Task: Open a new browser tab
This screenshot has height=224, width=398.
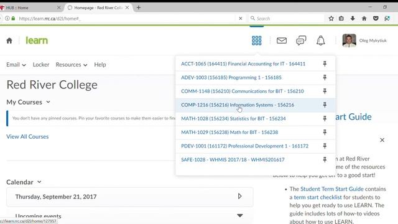Action: tap(139, 7)
